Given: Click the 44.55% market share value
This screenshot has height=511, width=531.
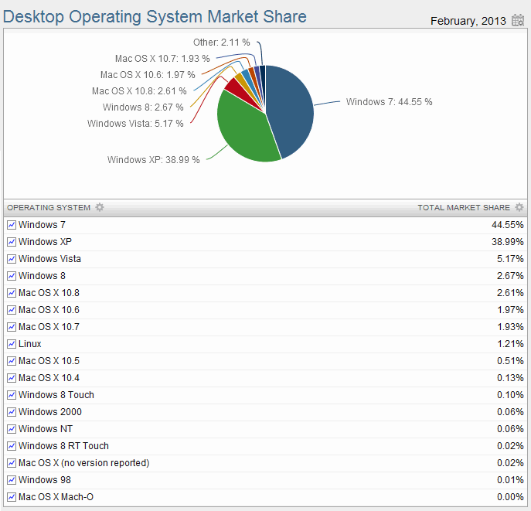Looking at the screenshot, I should pyautogui.click(x=508, y=225).
